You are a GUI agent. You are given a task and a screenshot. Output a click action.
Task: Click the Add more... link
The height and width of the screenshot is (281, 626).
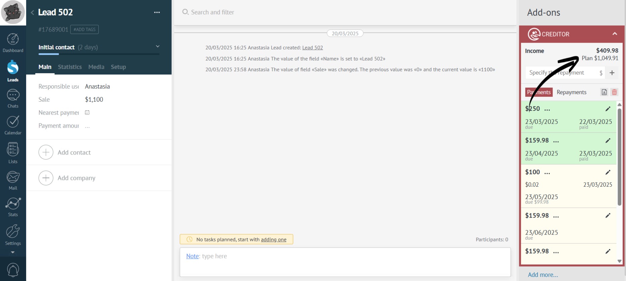(543, 275)
